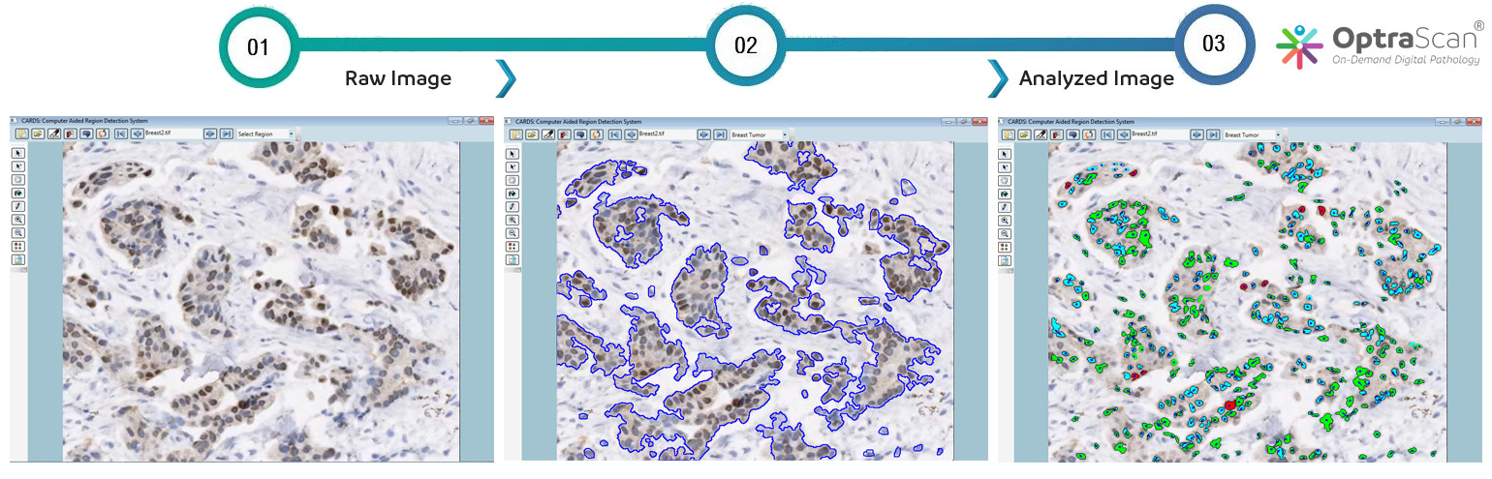
Task: Click the red flag icon in Analyzed Image window
Action: click(1057, 135)
